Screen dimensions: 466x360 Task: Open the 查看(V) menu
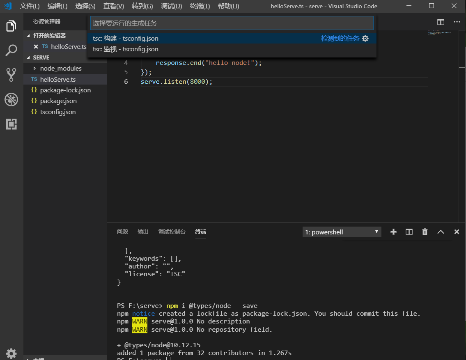click(114, 6)
